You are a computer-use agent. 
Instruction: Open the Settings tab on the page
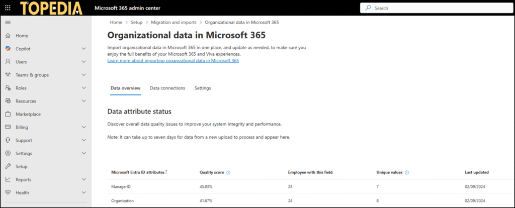(x=203, y=88)
